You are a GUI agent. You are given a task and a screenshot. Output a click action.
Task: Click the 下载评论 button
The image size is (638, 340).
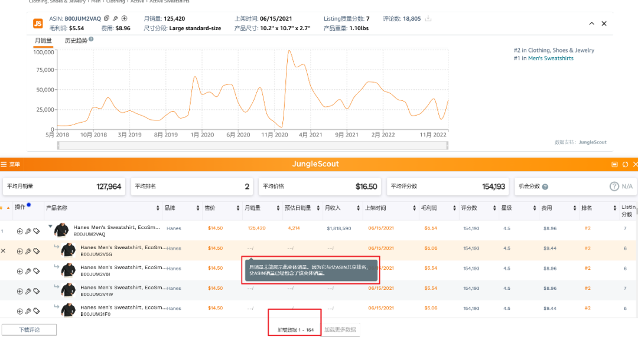(x=29, y=329)
